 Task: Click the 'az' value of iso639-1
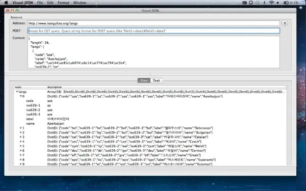(49, 105)
